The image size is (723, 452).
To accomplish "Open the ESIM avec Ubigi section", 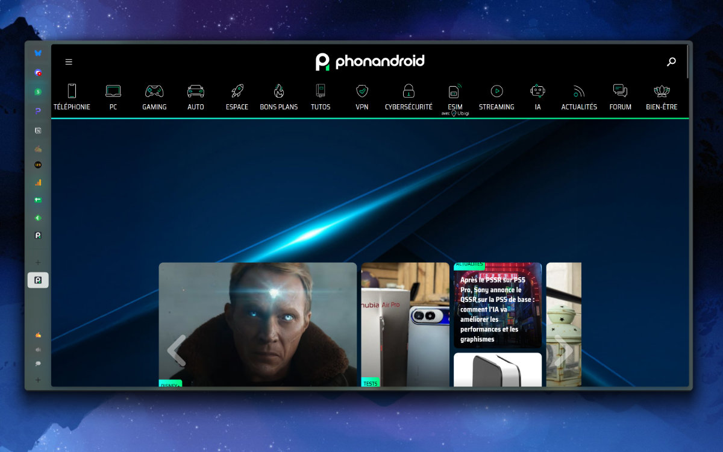I will [x=455, y=99].
